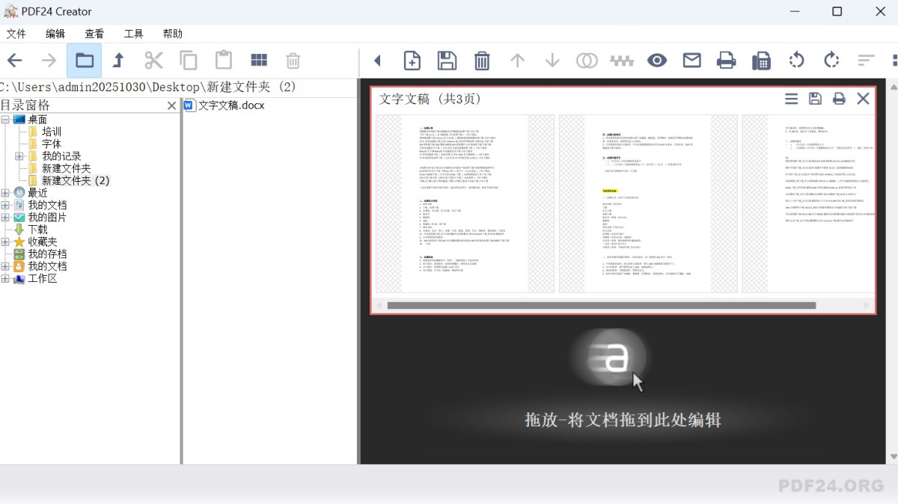Expand the 我的记录 tree node
Viewport: 898px width, 504px height.
pyautogui.click(x=19, y=156)
